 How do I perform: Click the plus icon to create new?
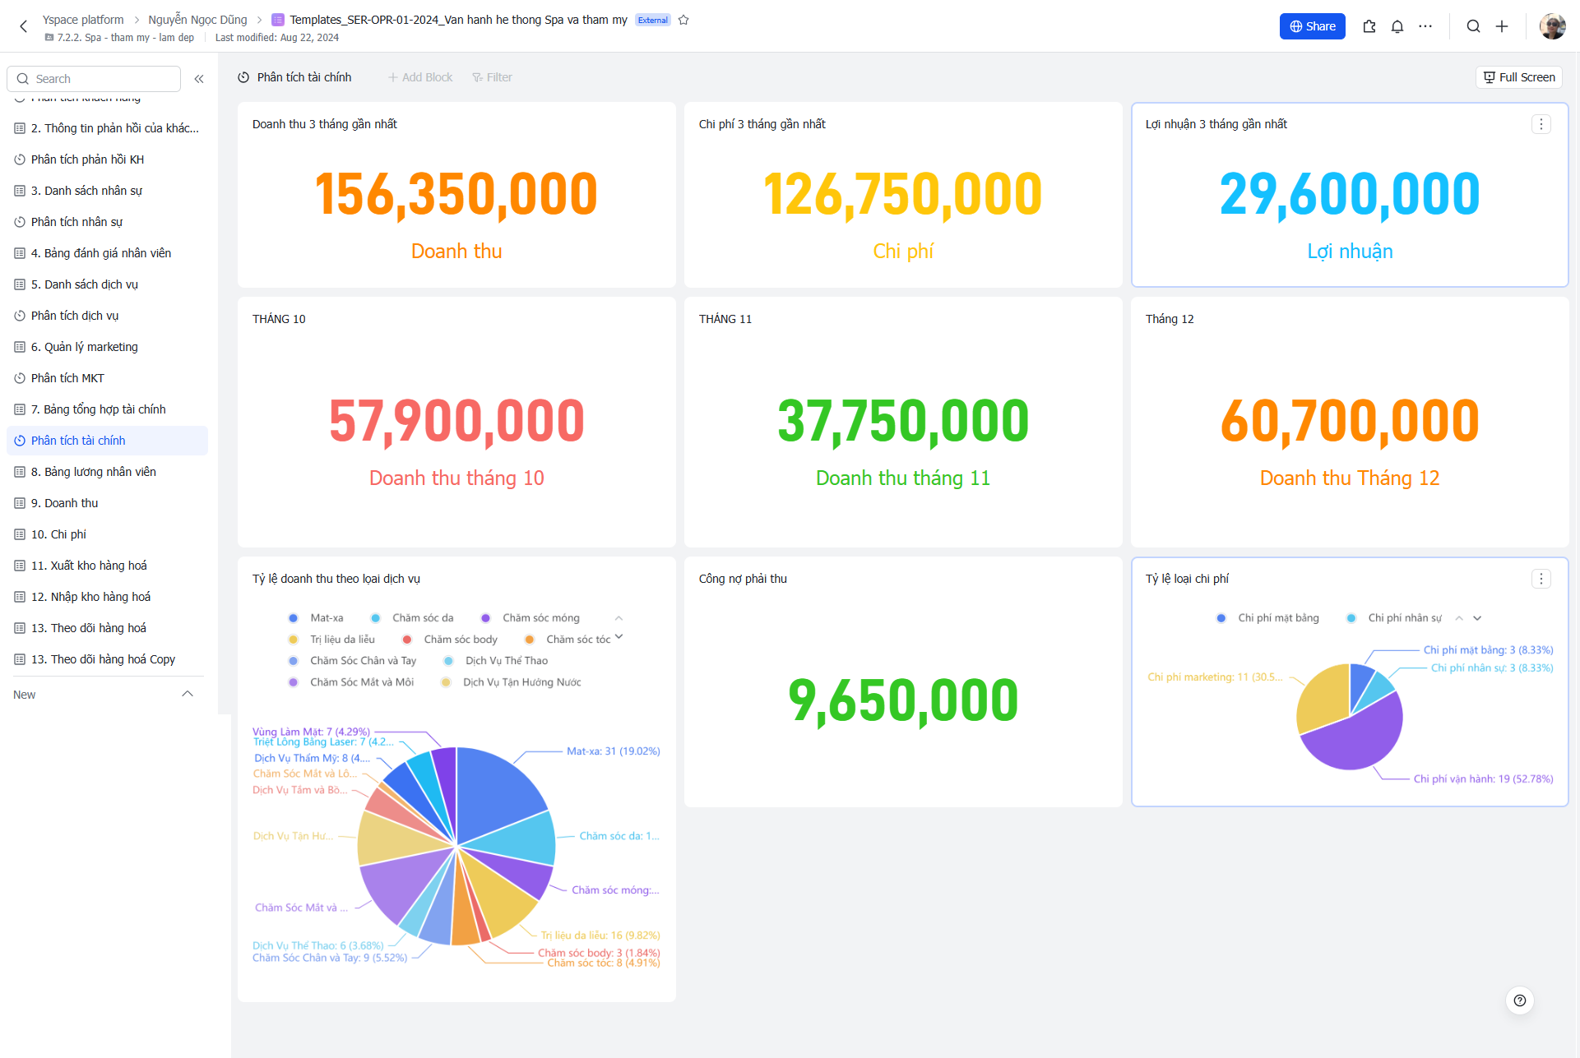point(1502,26)
